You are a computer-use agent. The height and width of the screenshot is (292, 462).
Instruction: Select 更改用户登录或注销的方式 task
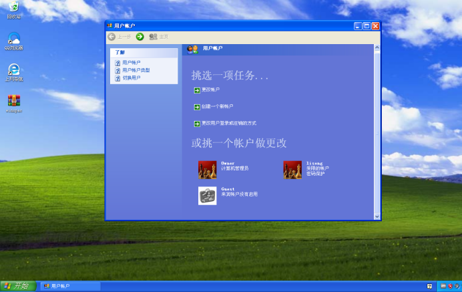pos(229,124)
